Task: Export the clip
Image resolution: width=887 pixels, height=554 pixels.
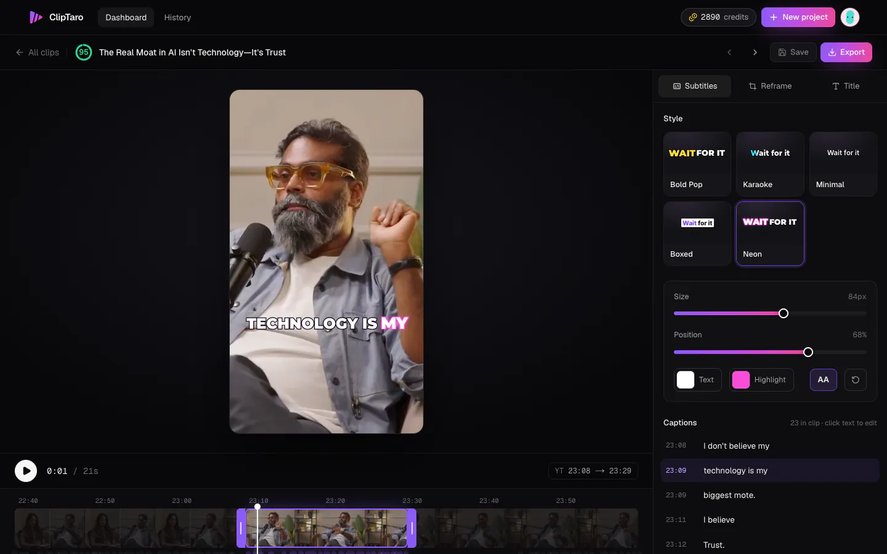Action: 846,52
